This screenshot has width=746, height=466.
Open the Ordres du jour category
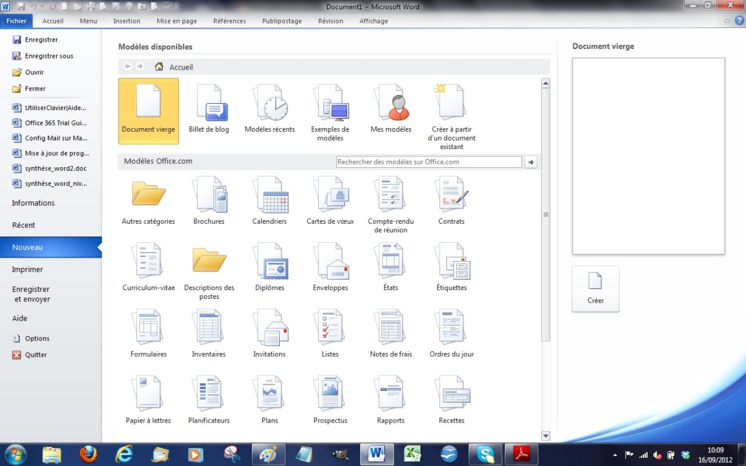click(452, 334)
